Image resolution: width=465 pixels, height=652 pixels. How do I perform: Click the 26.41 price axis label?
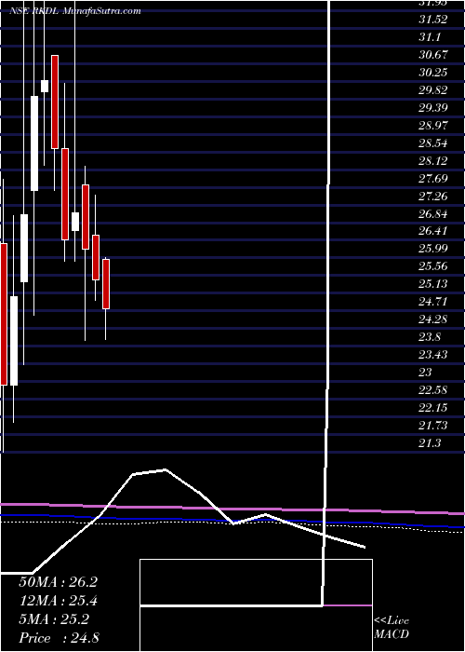pos(433,231)
